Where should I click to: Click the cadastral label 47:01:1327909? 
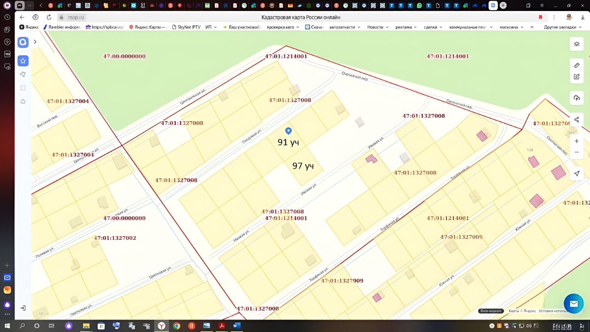342,280
